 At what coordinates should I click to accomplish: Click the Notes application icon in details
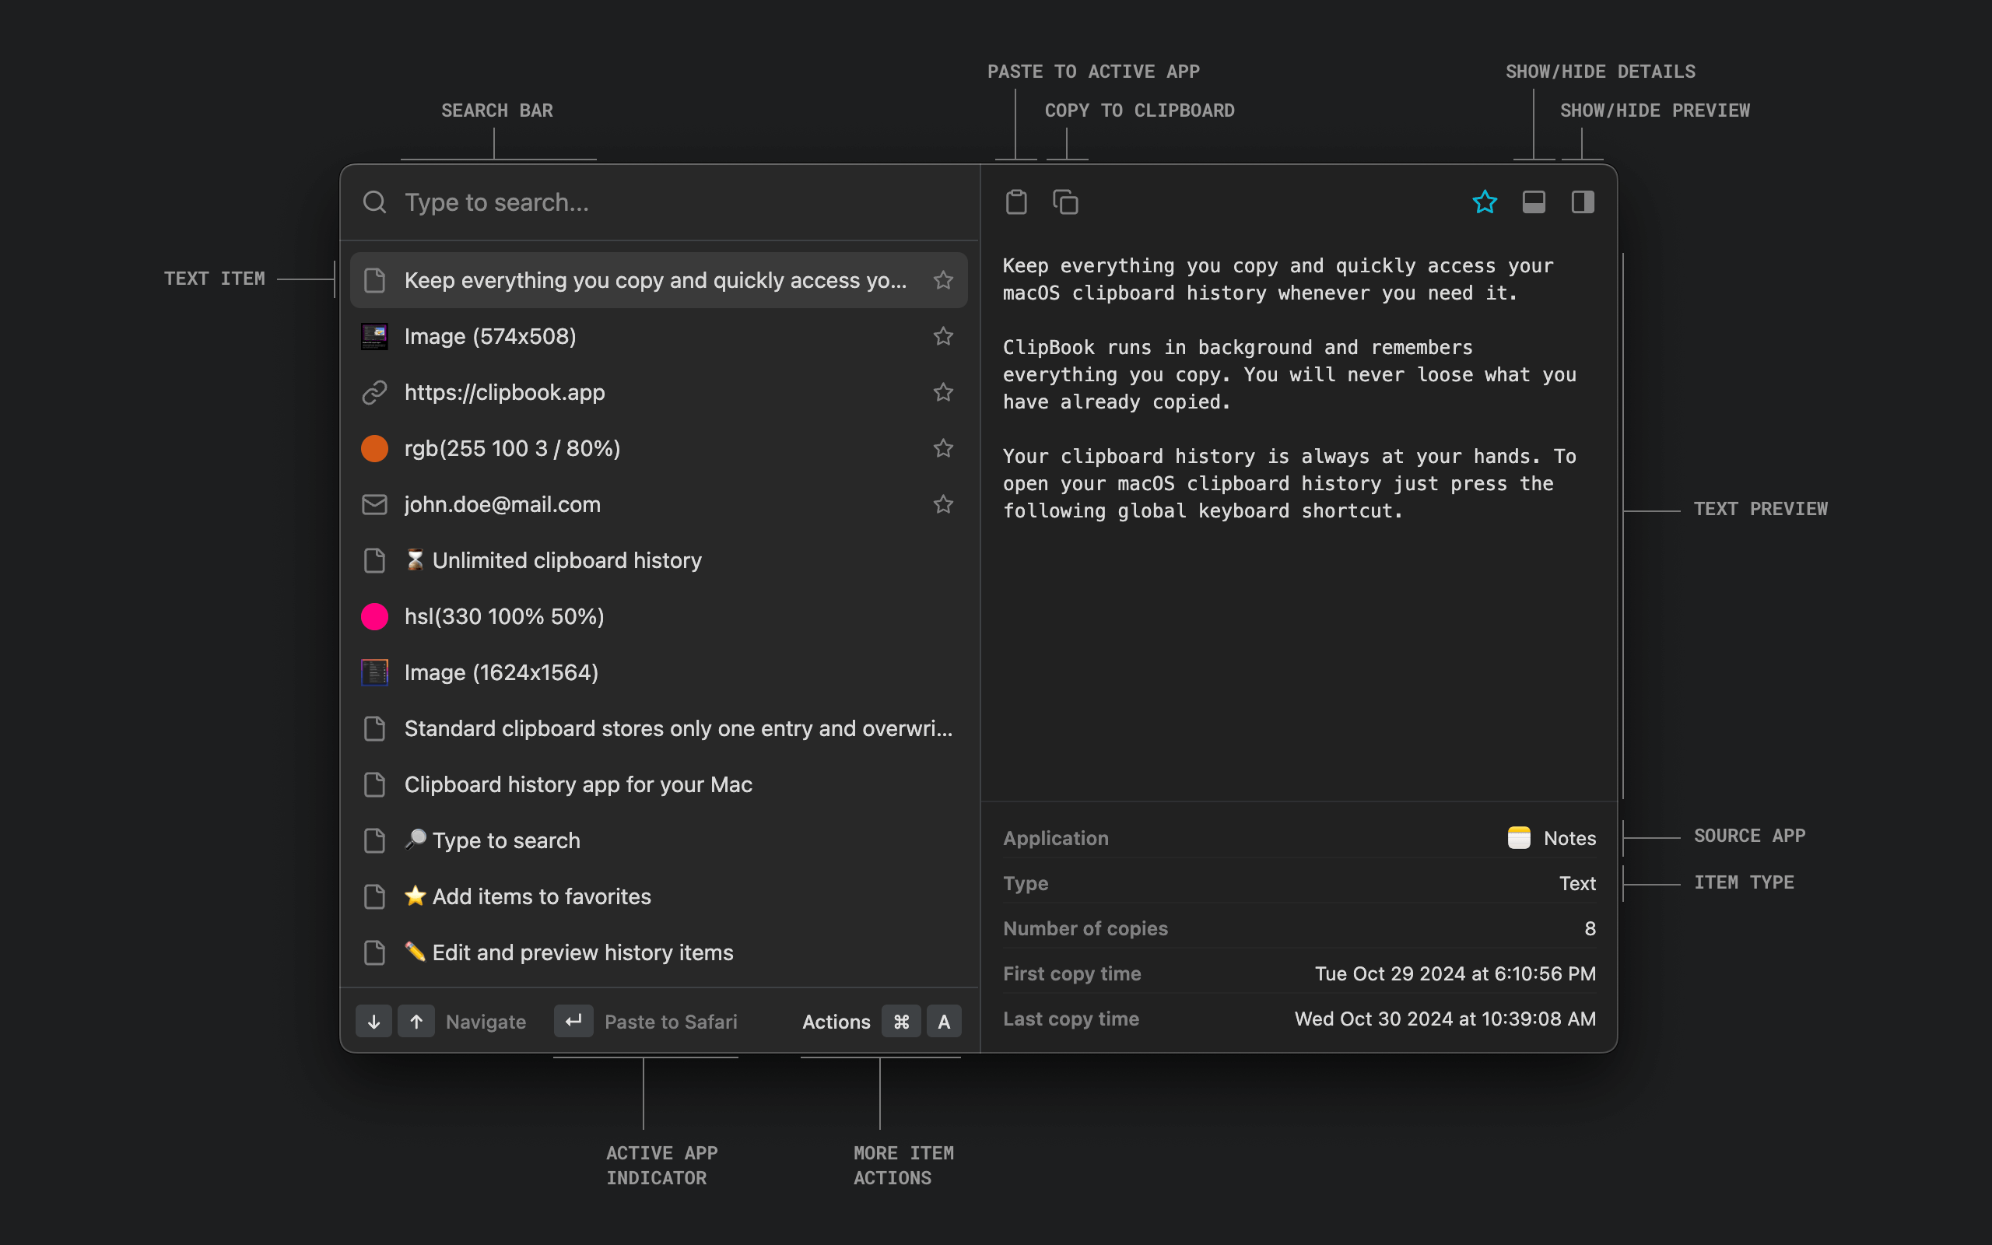point(1519,837)
